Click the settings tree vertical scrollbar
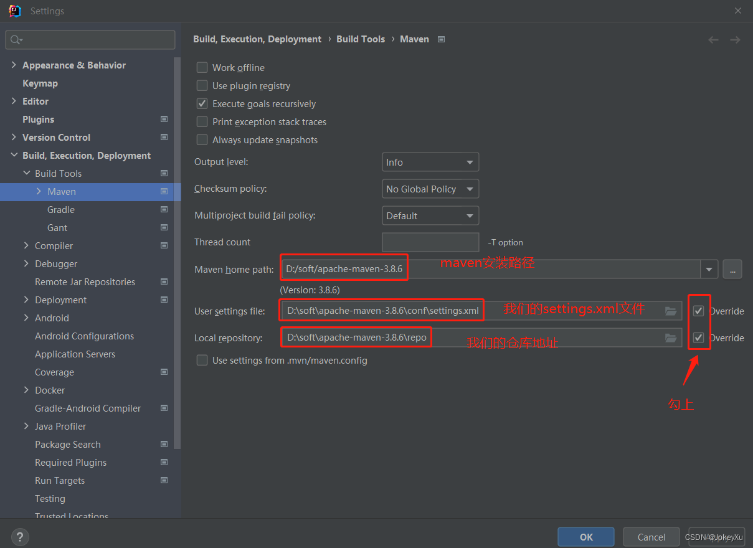The width and height of the screenshot is (753, 548). pyautogui.click(x=178, y=252)
